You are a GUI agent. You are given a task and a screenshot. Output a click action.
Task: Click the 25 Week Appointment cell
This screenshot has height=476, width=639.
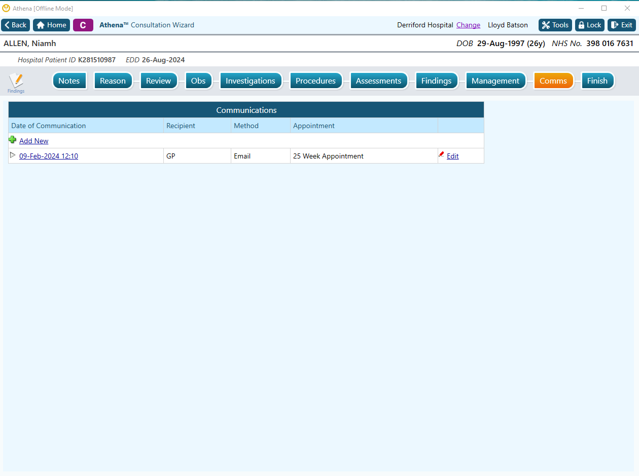[364, 156]
